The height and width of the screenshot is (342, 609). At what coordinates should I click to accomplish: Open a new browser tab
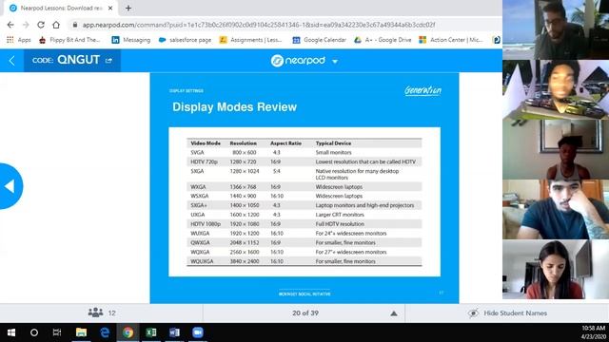tap(128, 9)
